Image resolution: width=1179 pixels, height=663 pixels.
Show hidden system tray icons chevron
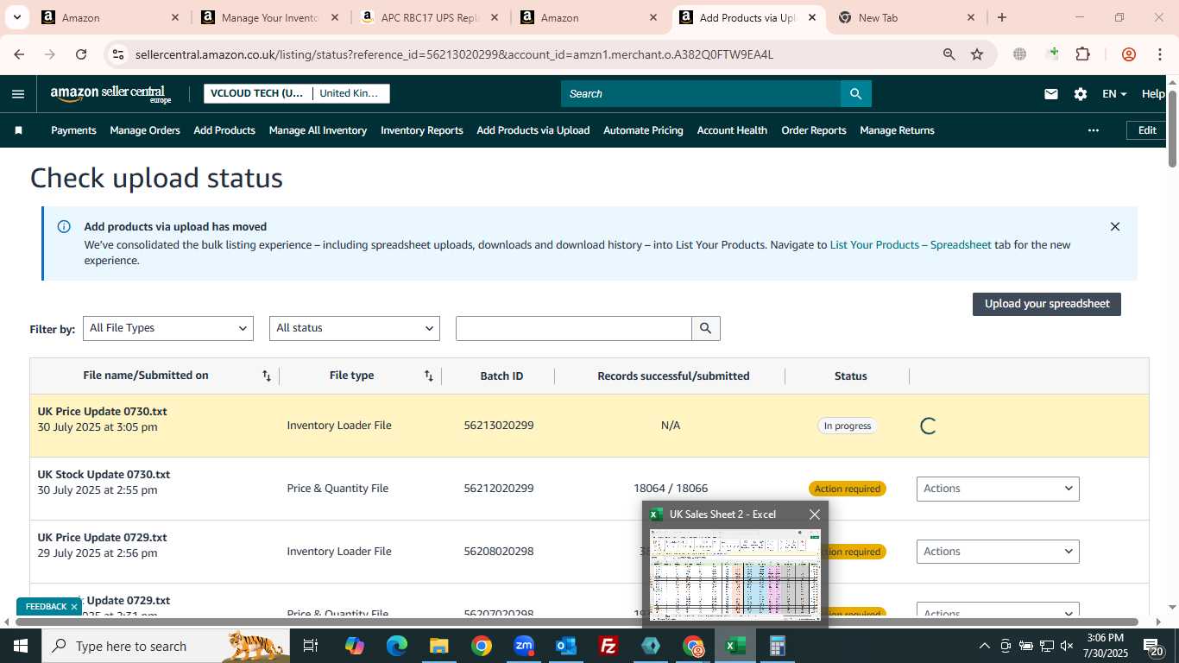(x=984, y=646)
